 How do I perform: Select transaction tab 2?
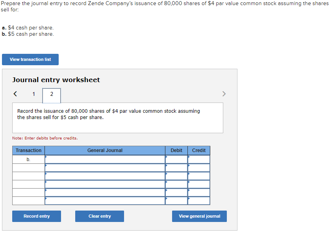click(x=51, y=94)
